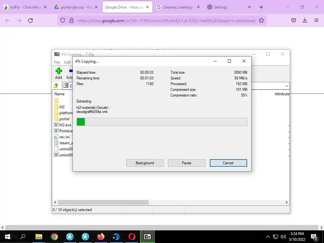
Task: Select the rev.ini file icon
Action: click(x=56, y=137)
